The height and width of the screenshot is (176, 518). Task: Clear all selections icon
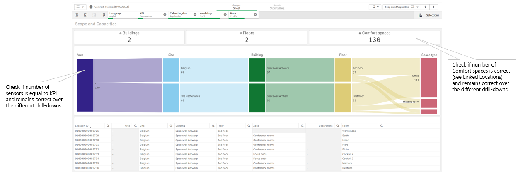click(x=103, y=15)
